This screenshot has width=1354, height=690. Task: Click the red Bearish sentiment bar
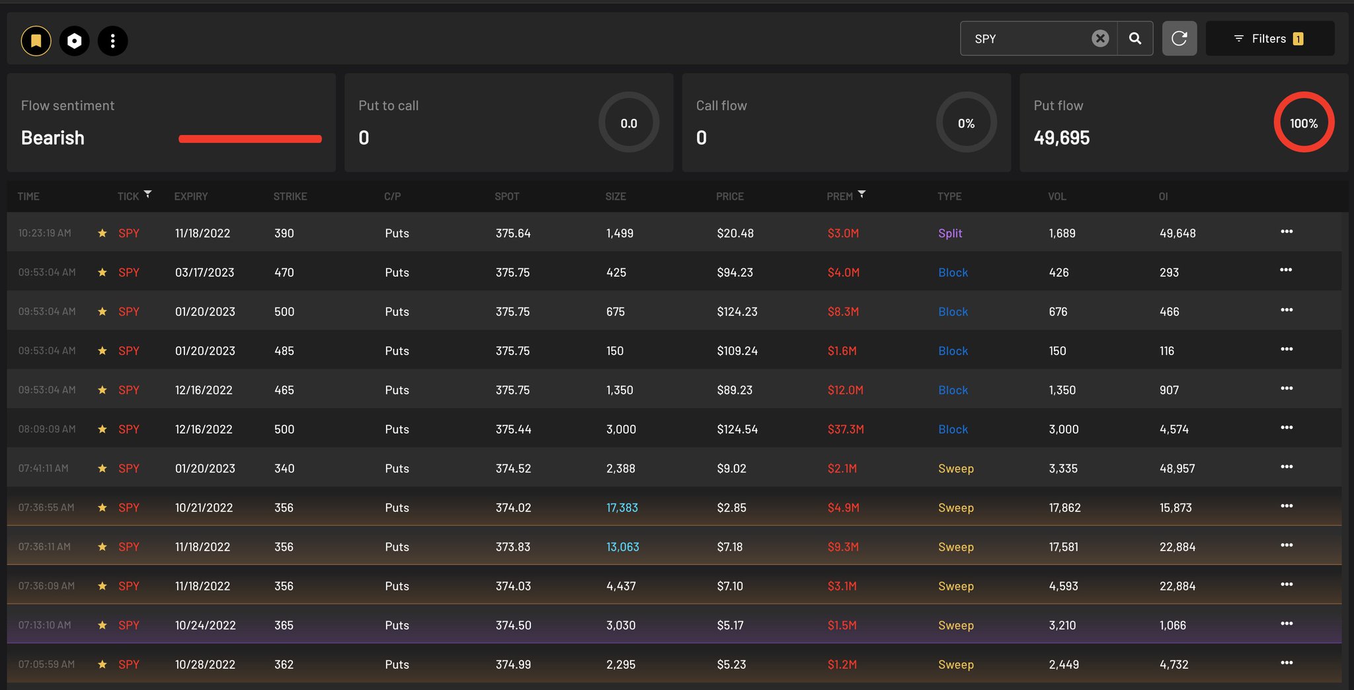pyautogui.click(x=250, y=139)
